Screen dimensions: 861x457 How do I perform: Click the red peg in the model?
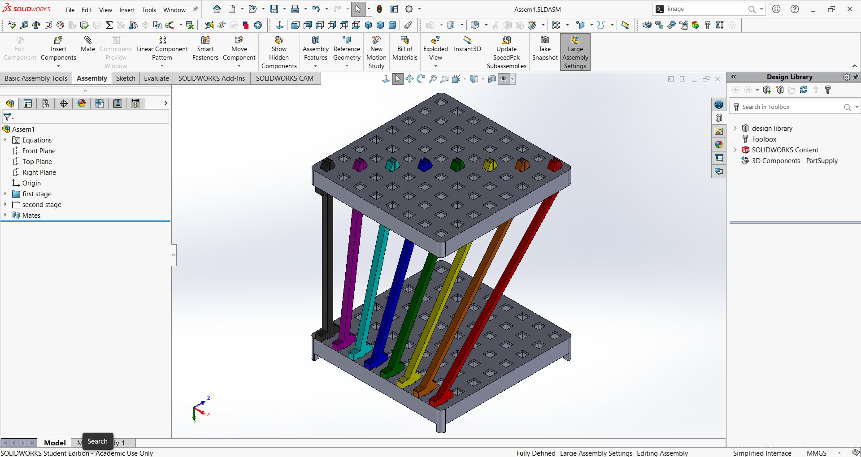[554, 164]
